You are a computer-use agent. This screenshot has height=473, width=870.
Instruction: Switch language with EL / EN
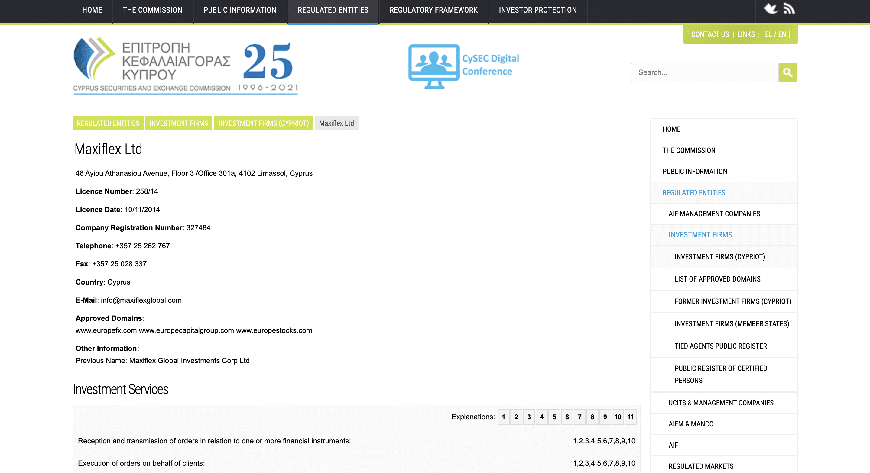tap(775, 34)
